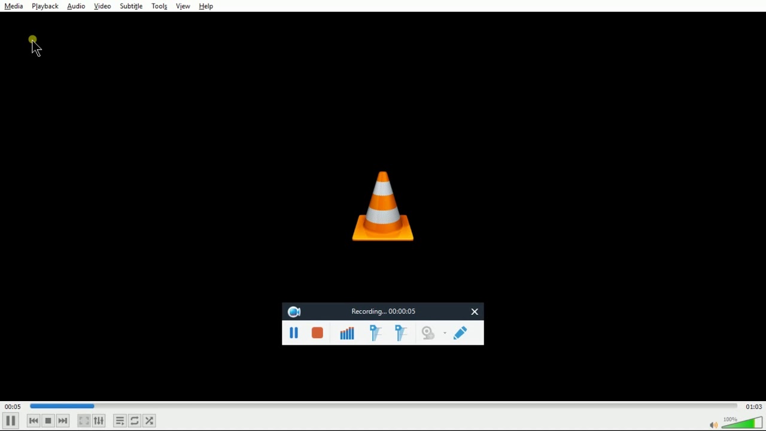Select the recorder annotation pencil tool
Screen dimensions: 766x431
click(x=461, y=333)
